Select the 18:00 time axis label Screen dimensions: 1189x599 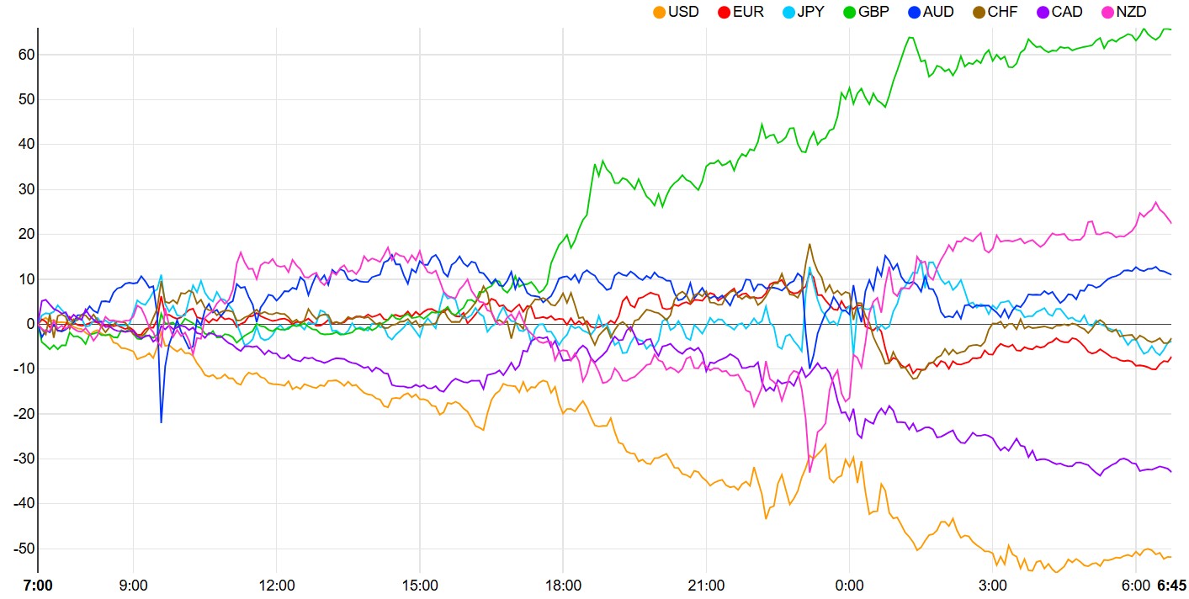pyautogui.click(x=563, y=585)
